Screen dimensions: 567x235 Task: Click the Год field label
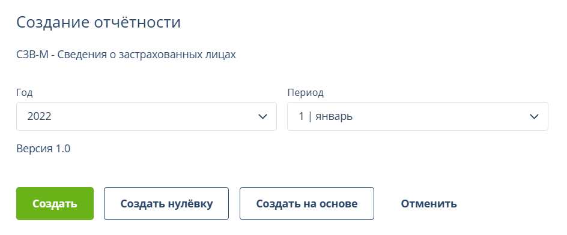(x=25, y=93)
